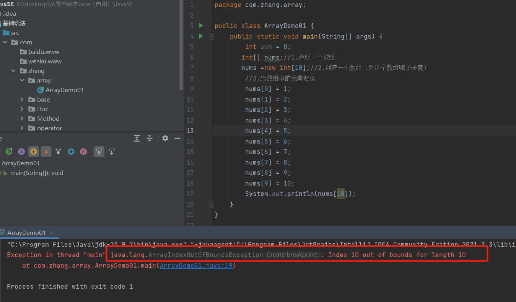This screenshot has height=302, width=516.
Task: Select the Doc package label
Action: pos(43,109)
